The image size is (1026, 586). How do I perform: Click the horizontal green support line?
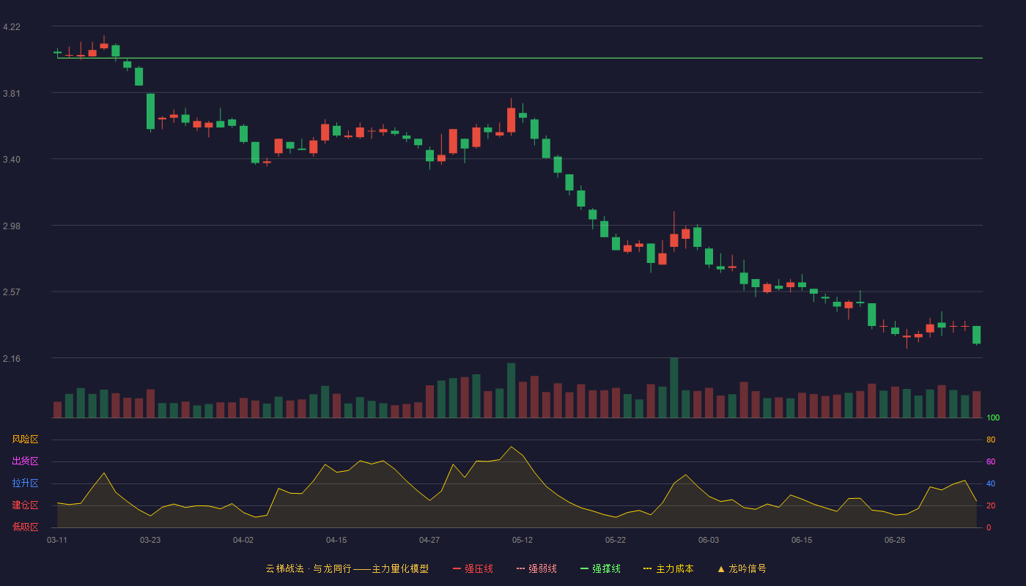coord(520,58)
